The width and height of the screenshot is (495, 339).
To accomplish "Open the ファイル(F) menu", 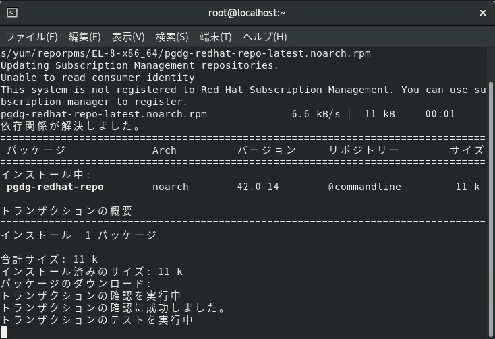I will pyautogui.click(x=32, y=37).
